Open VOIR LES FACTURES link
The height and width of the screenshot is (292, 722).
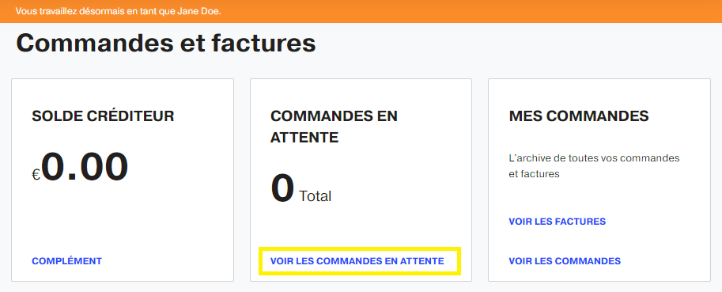(x=558, y=222)
